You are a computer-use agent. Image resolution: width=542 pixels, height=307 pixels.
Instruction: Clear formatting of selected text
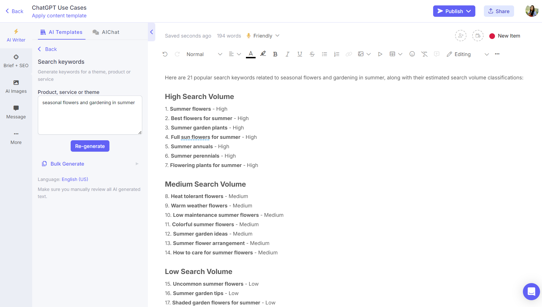coord(424,54)
